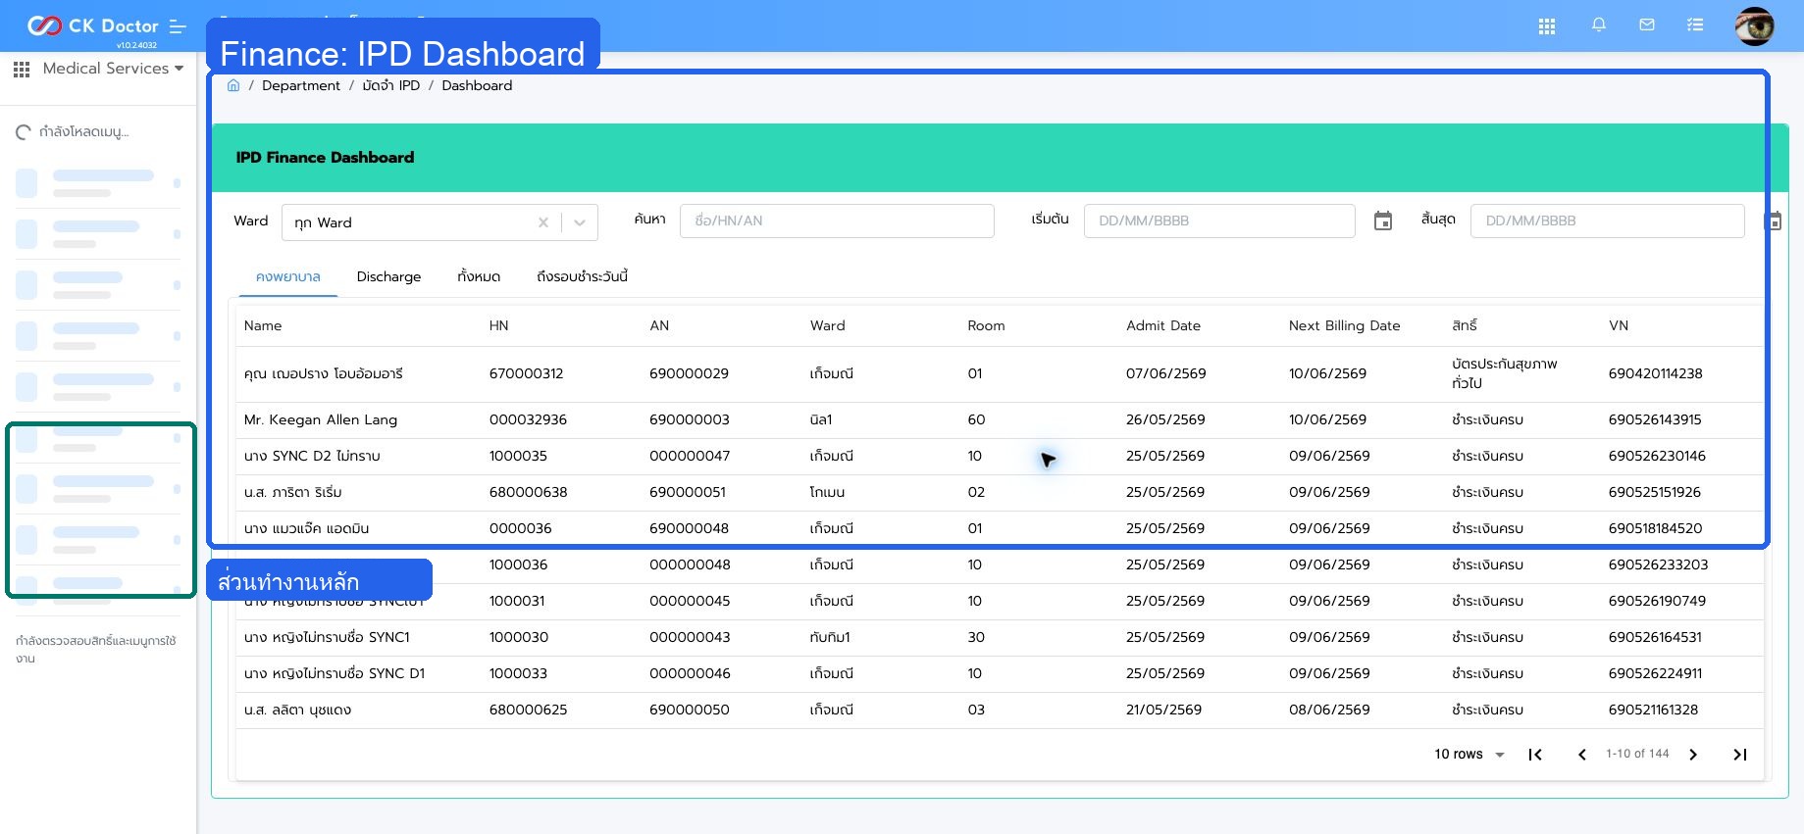Viewport: 1804px width, 834px height.
Task: Go to last page of table
Action: (x=1740, y=754)
